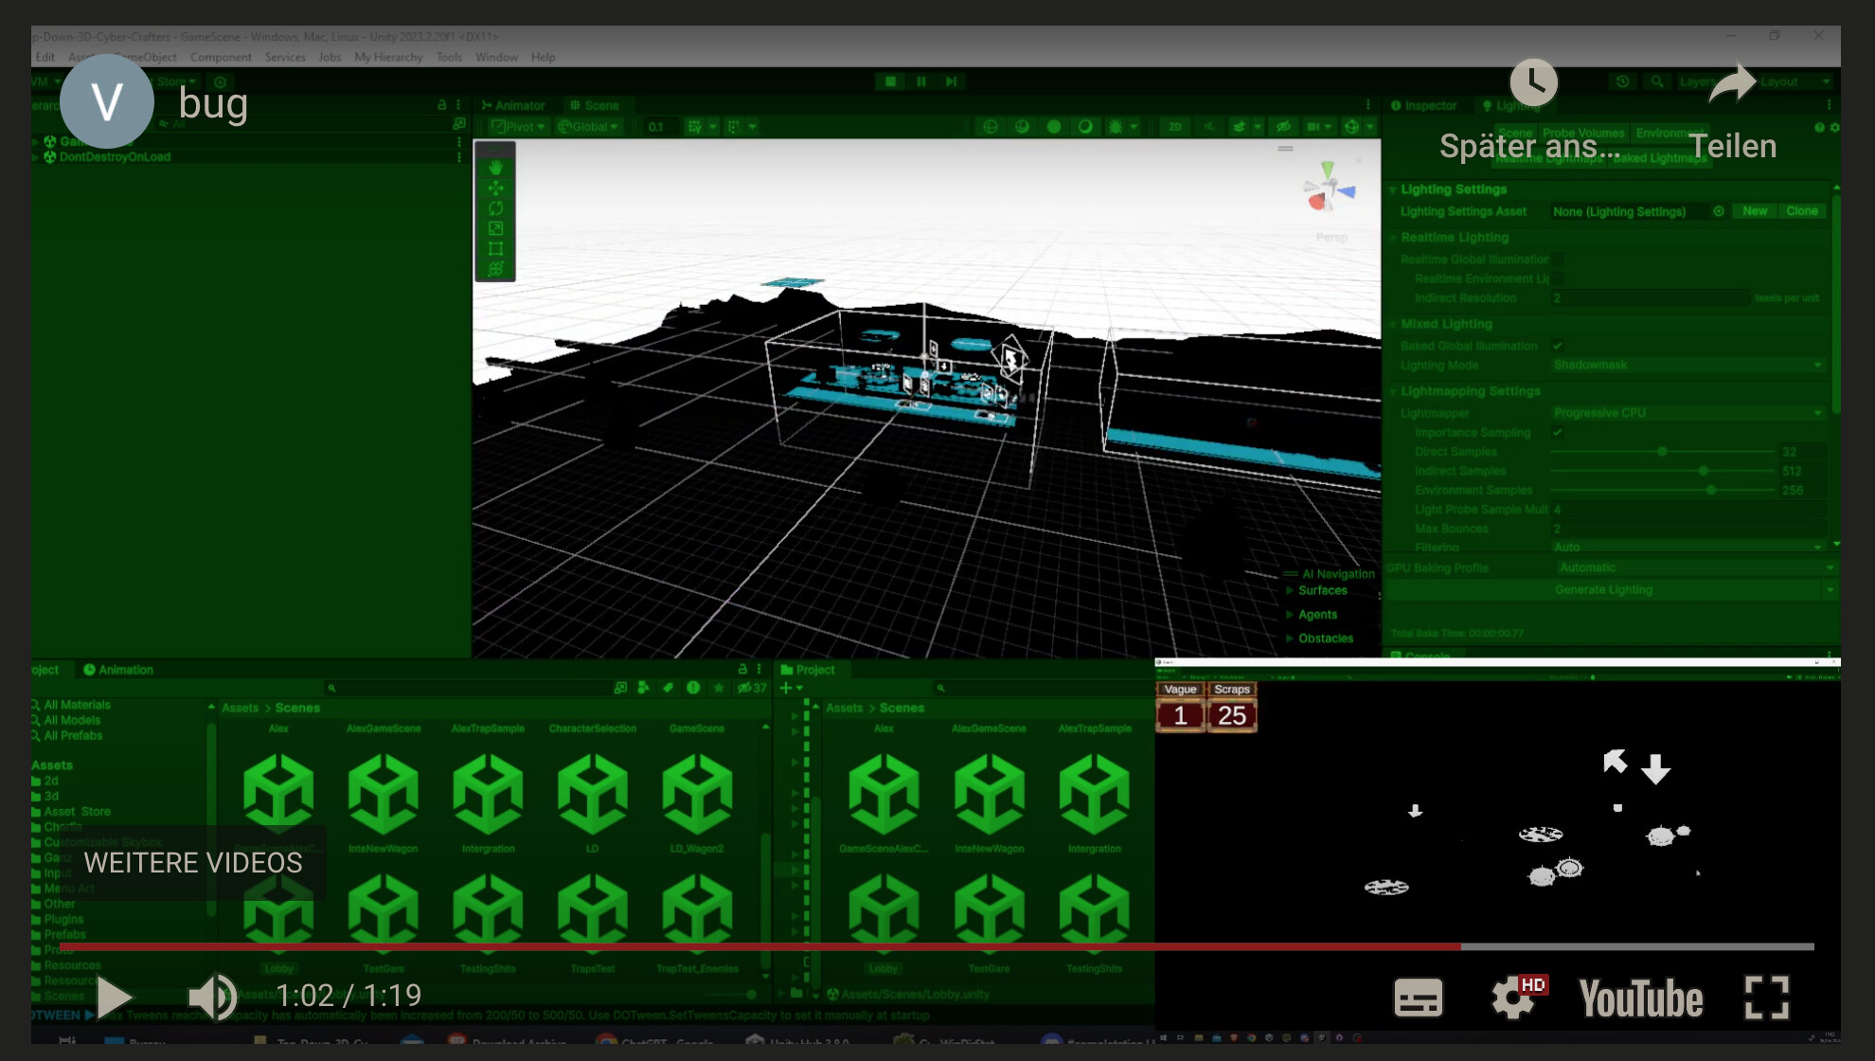The width and height of the screenshot is (1875, 1061).
Task: Select the Rotate tool in Scene overlay
Action: 495,208
